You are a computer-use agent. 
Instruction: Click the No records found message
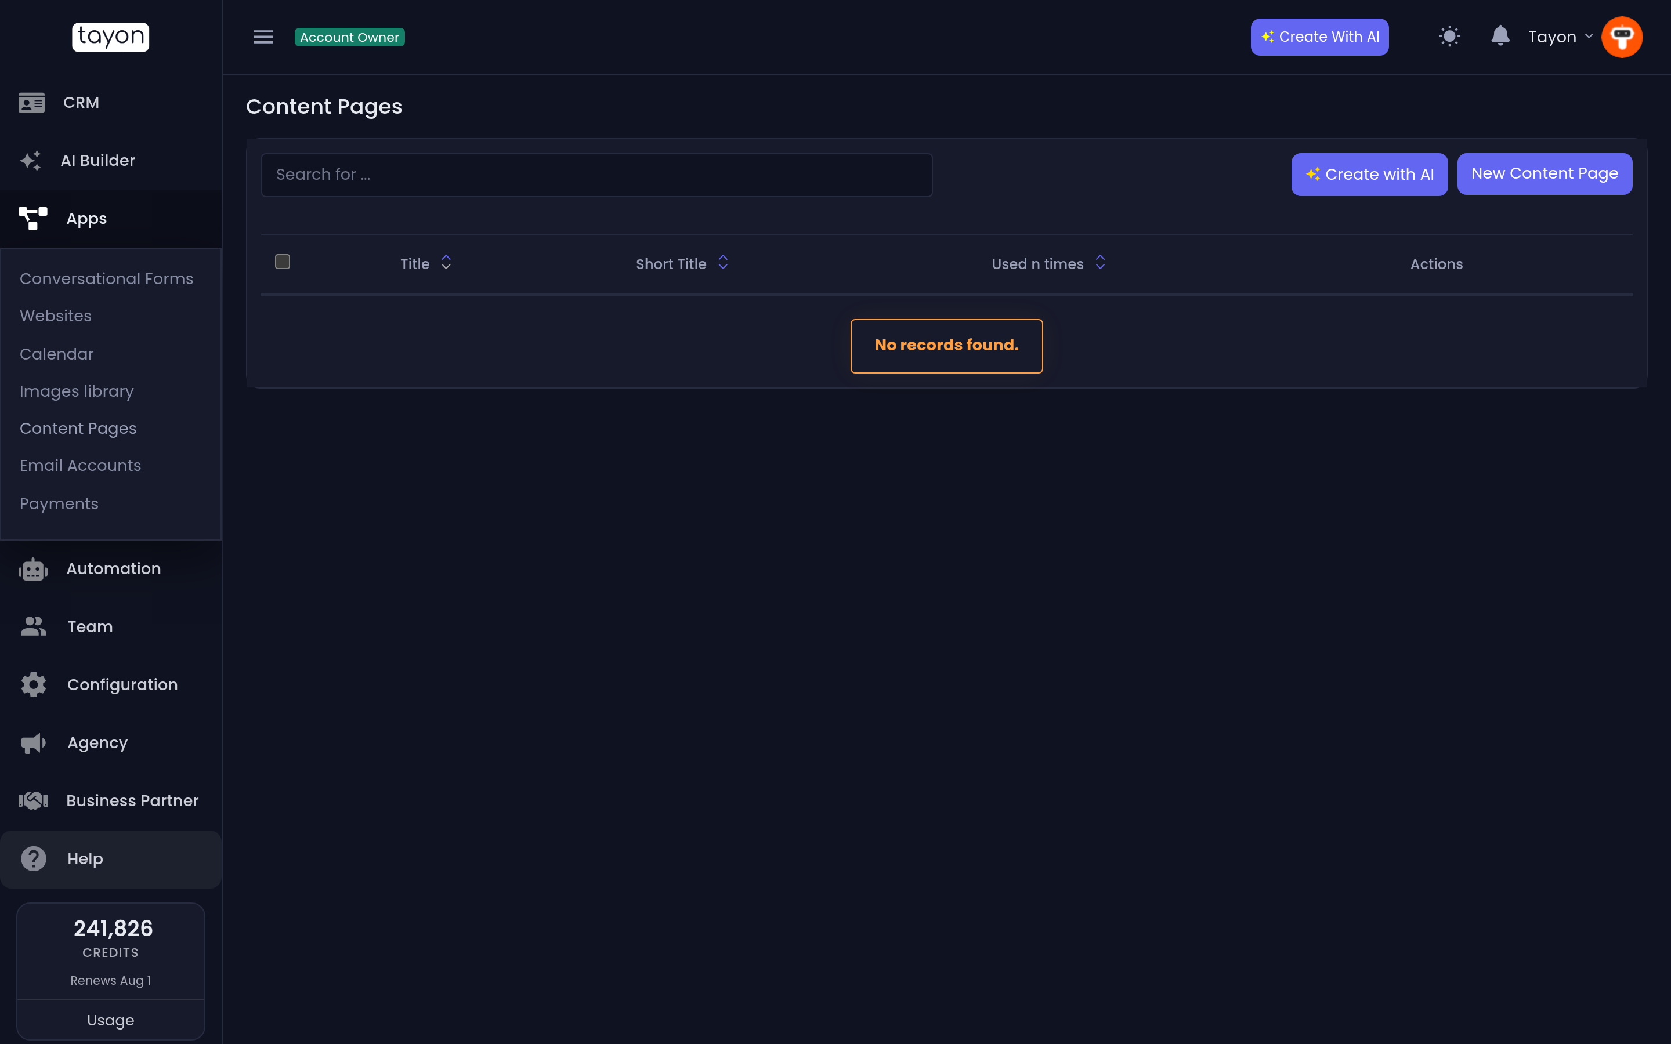tap(946, 346)
